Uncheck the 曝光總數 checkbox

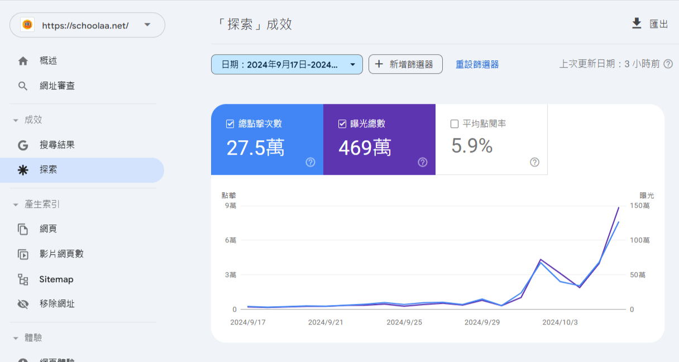pos(342,124)
